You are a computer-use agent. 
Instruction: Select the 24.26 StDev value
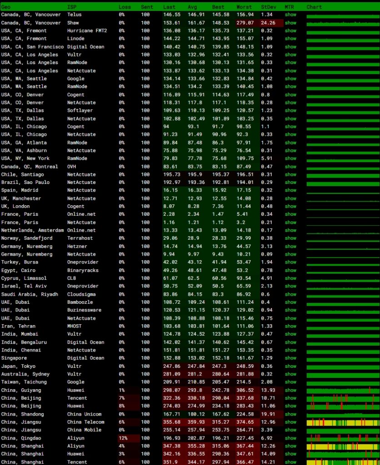[268, 23]
